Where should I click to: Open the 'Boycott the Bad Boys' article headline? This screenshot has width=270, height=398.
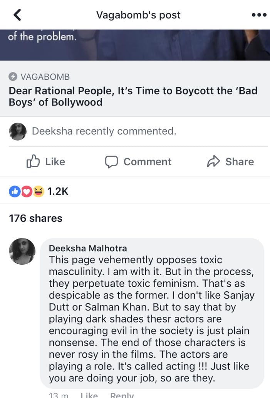tap(133, 97)
